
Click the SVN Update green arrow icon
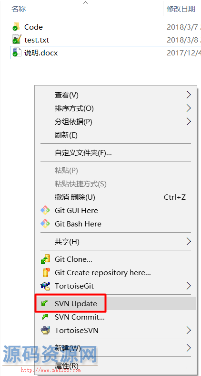[x=45, y=304]
